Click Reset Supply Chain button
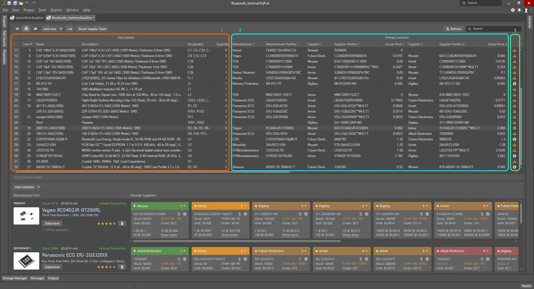 coord(92,29)
